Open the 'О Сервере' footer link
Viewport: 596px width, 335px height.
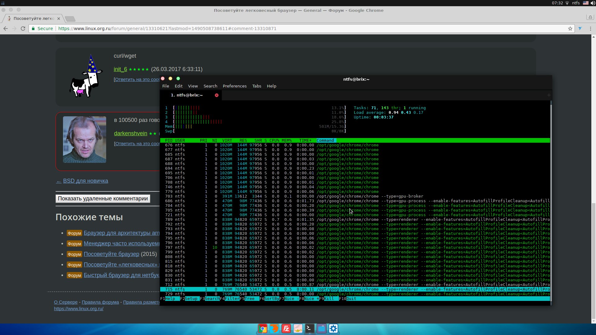click(66, 302)
